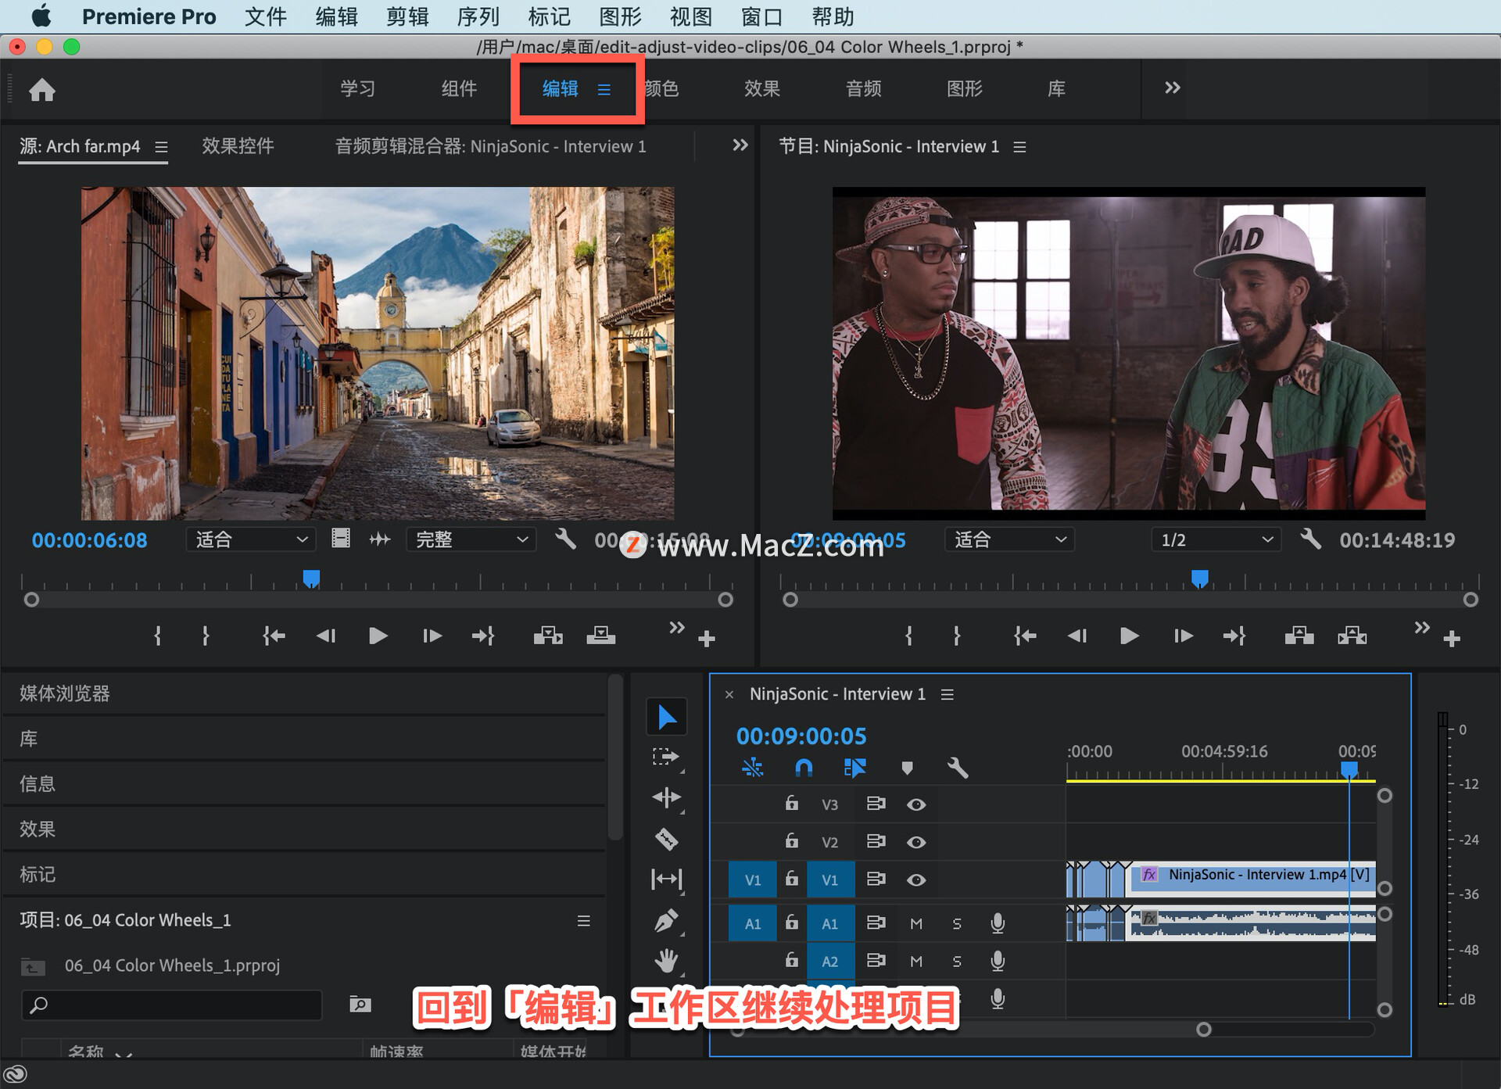Add a marker in the timeline panel

click(x=907, y=768)
